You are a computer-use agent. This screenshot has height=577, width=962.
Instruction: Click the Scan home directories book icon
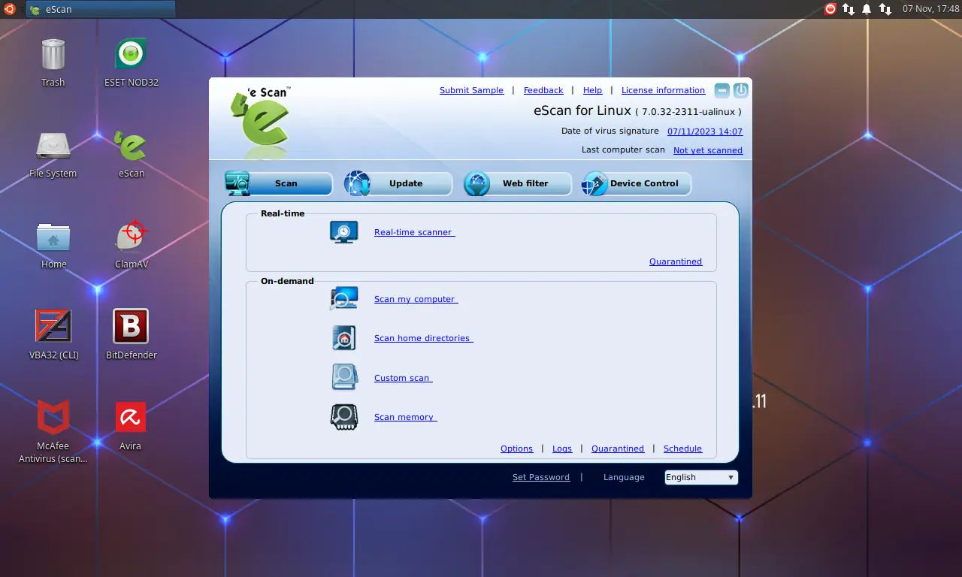[x=343, y=337]
